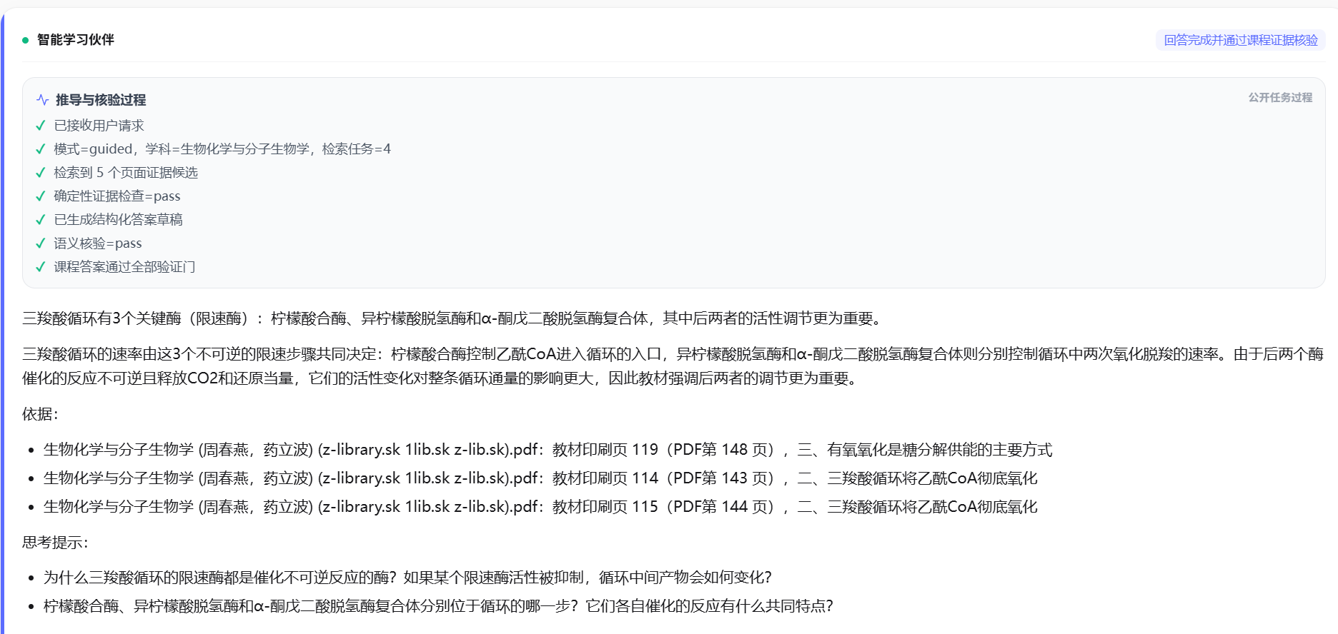This screenshot has height=634, width=1338.
Task: Click the checkmark beside 确定性证据检查=pass
Action: point(41,196)
